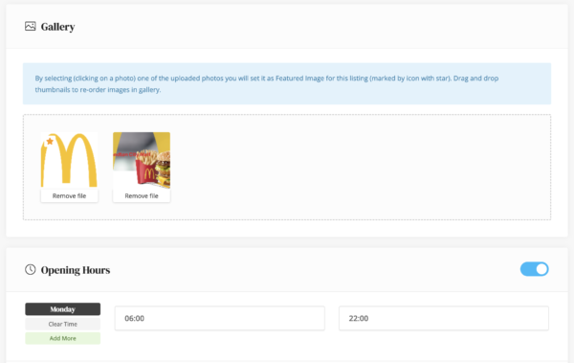Open the 06:00 opening time field
The height and width of the screenshot is (363, 574).
click(x=220, y=318)
